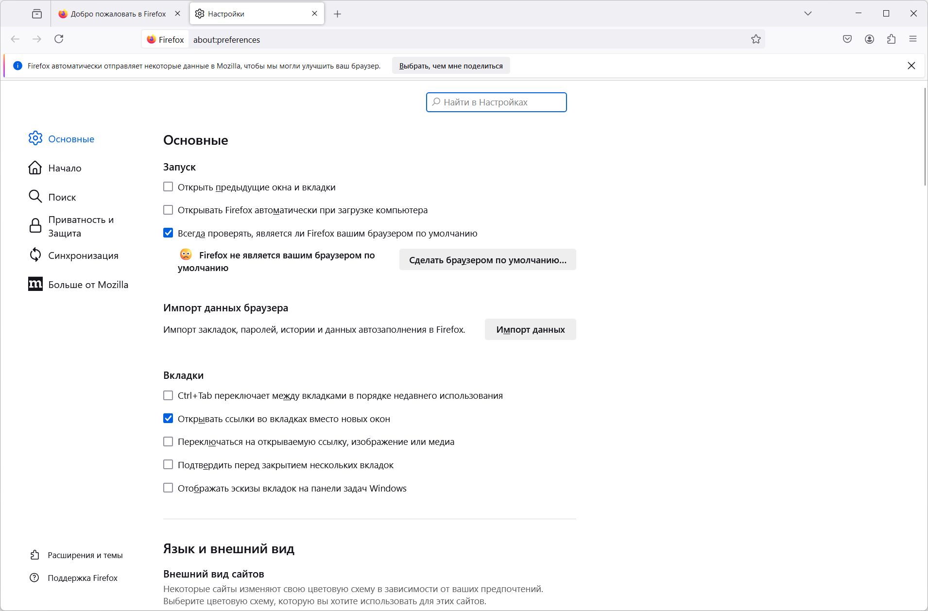Enable 'Открыть предыдущие окна и вкладки'

(x=168, y=187)
